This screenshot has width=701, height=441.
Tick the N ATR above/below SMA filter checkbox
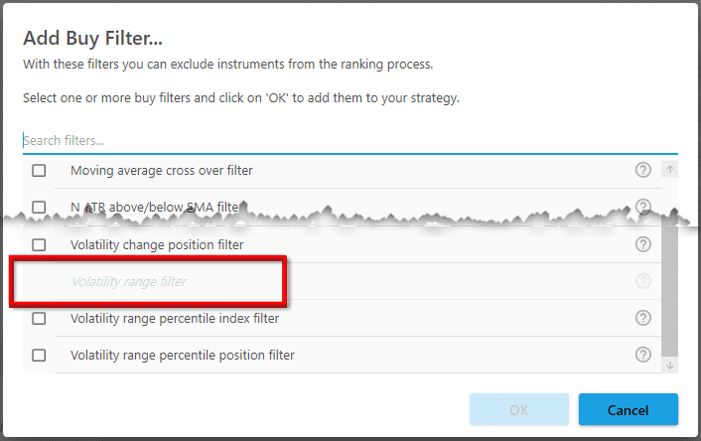39,207
